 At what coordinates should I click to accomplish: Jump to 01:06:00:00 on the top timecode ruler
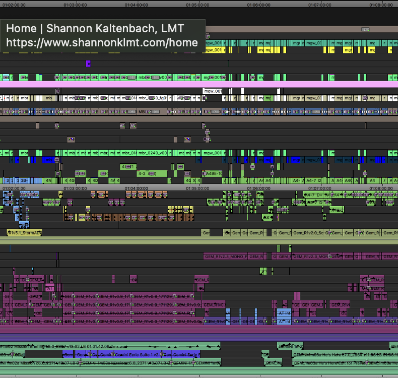(x=258, y=5)
